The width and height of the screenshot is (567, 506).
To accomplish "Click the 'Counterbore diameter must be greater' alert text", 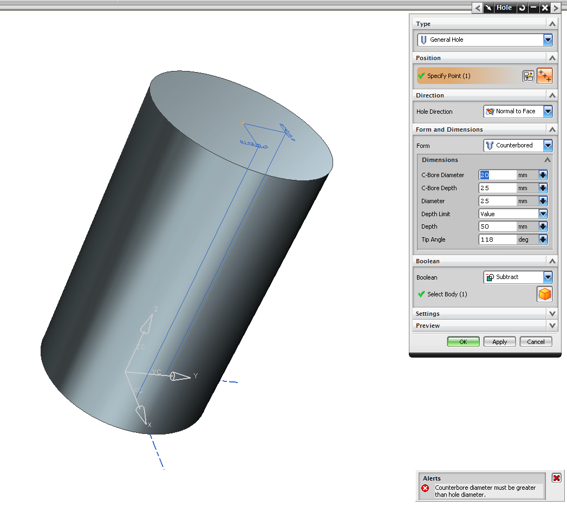I will (x=485, y=488).
